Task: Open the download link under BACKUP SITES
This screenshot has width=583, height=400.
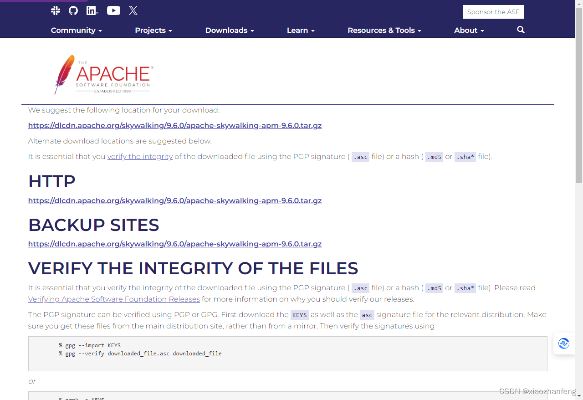Action: click(x=175, y=244)
